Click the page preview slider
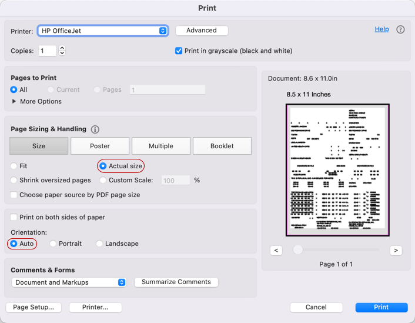 tap(336, 249)
